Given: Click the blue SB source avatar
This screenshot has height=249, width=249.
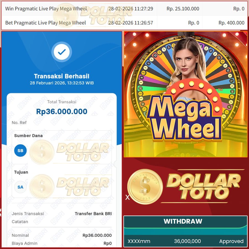Looking at the screenshot, I should (x=20, y=151).
